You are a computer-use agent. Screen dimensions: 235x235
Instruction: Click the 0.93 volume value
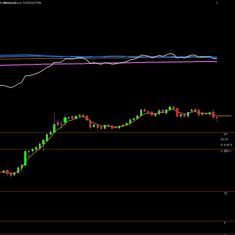(x=227, y=145)
